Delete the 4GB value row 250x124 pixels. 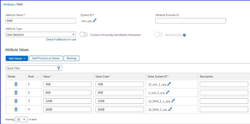click(x=16, y=84)
